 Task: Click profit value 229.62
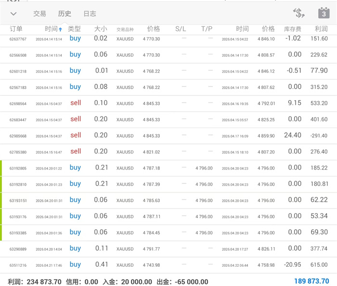pyautogui.click(x=319, y=55)
